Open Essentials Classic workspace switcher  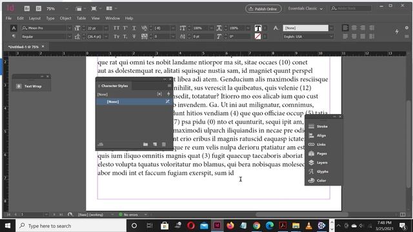[x=305, y=8]
